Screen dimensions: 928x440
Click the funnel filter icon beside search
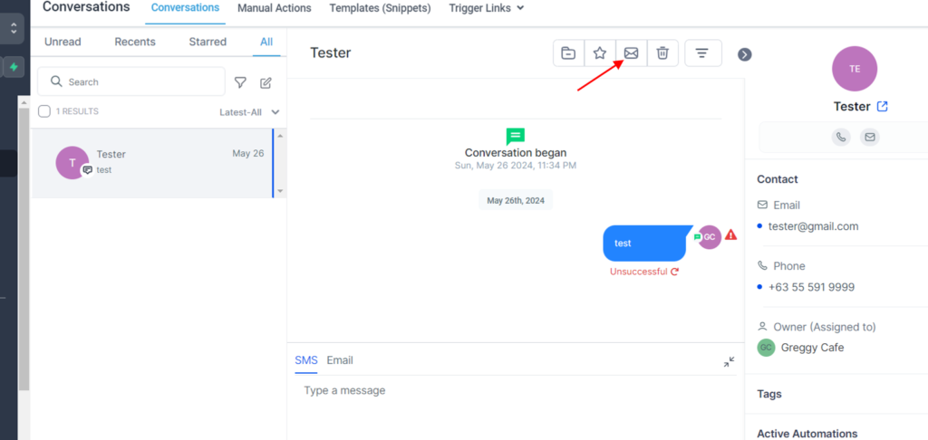coord(240,82)
